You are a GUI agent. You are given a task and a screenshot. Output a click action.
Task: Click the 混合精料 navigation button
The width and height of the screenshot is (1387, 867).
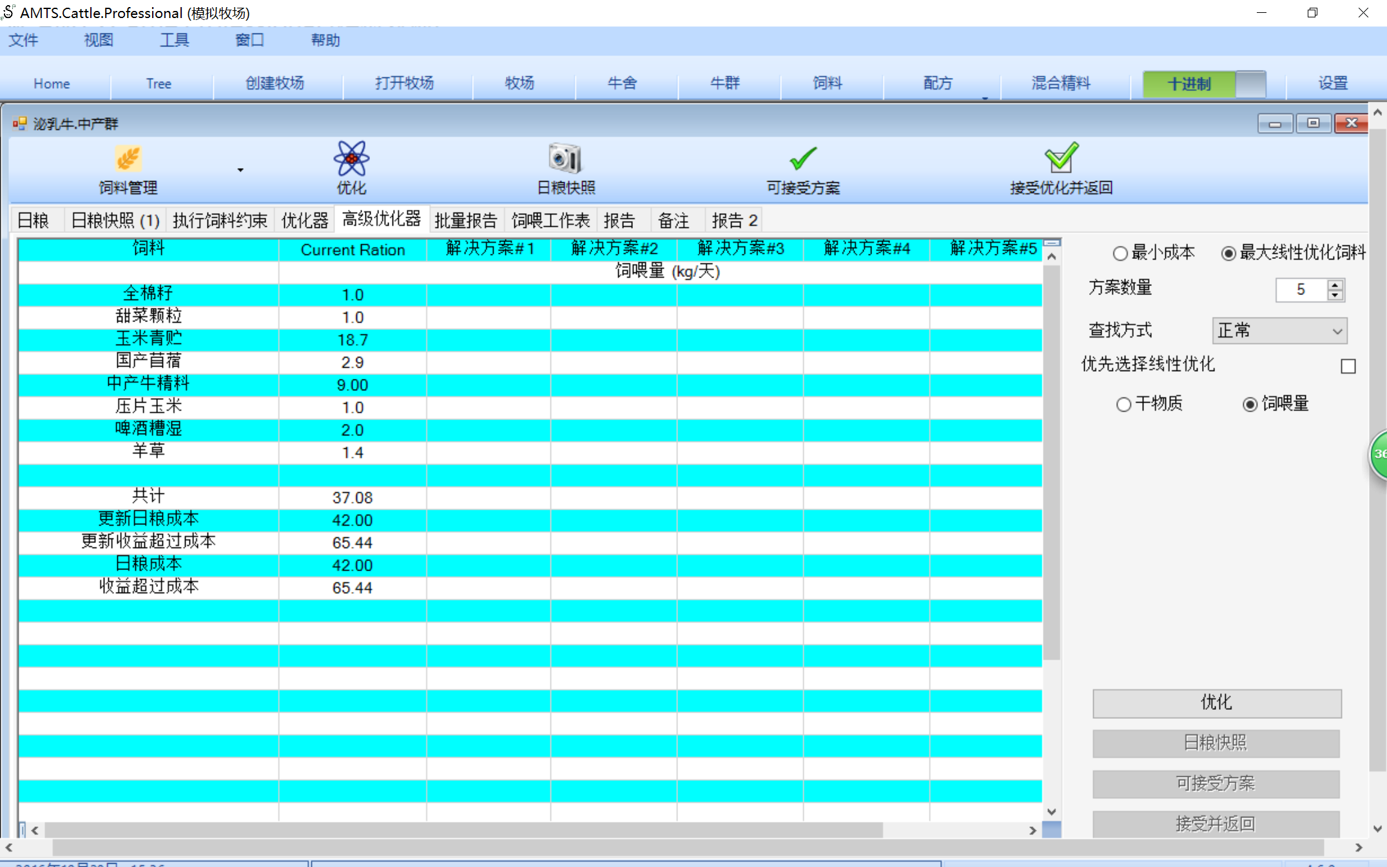coord(1061,83)
